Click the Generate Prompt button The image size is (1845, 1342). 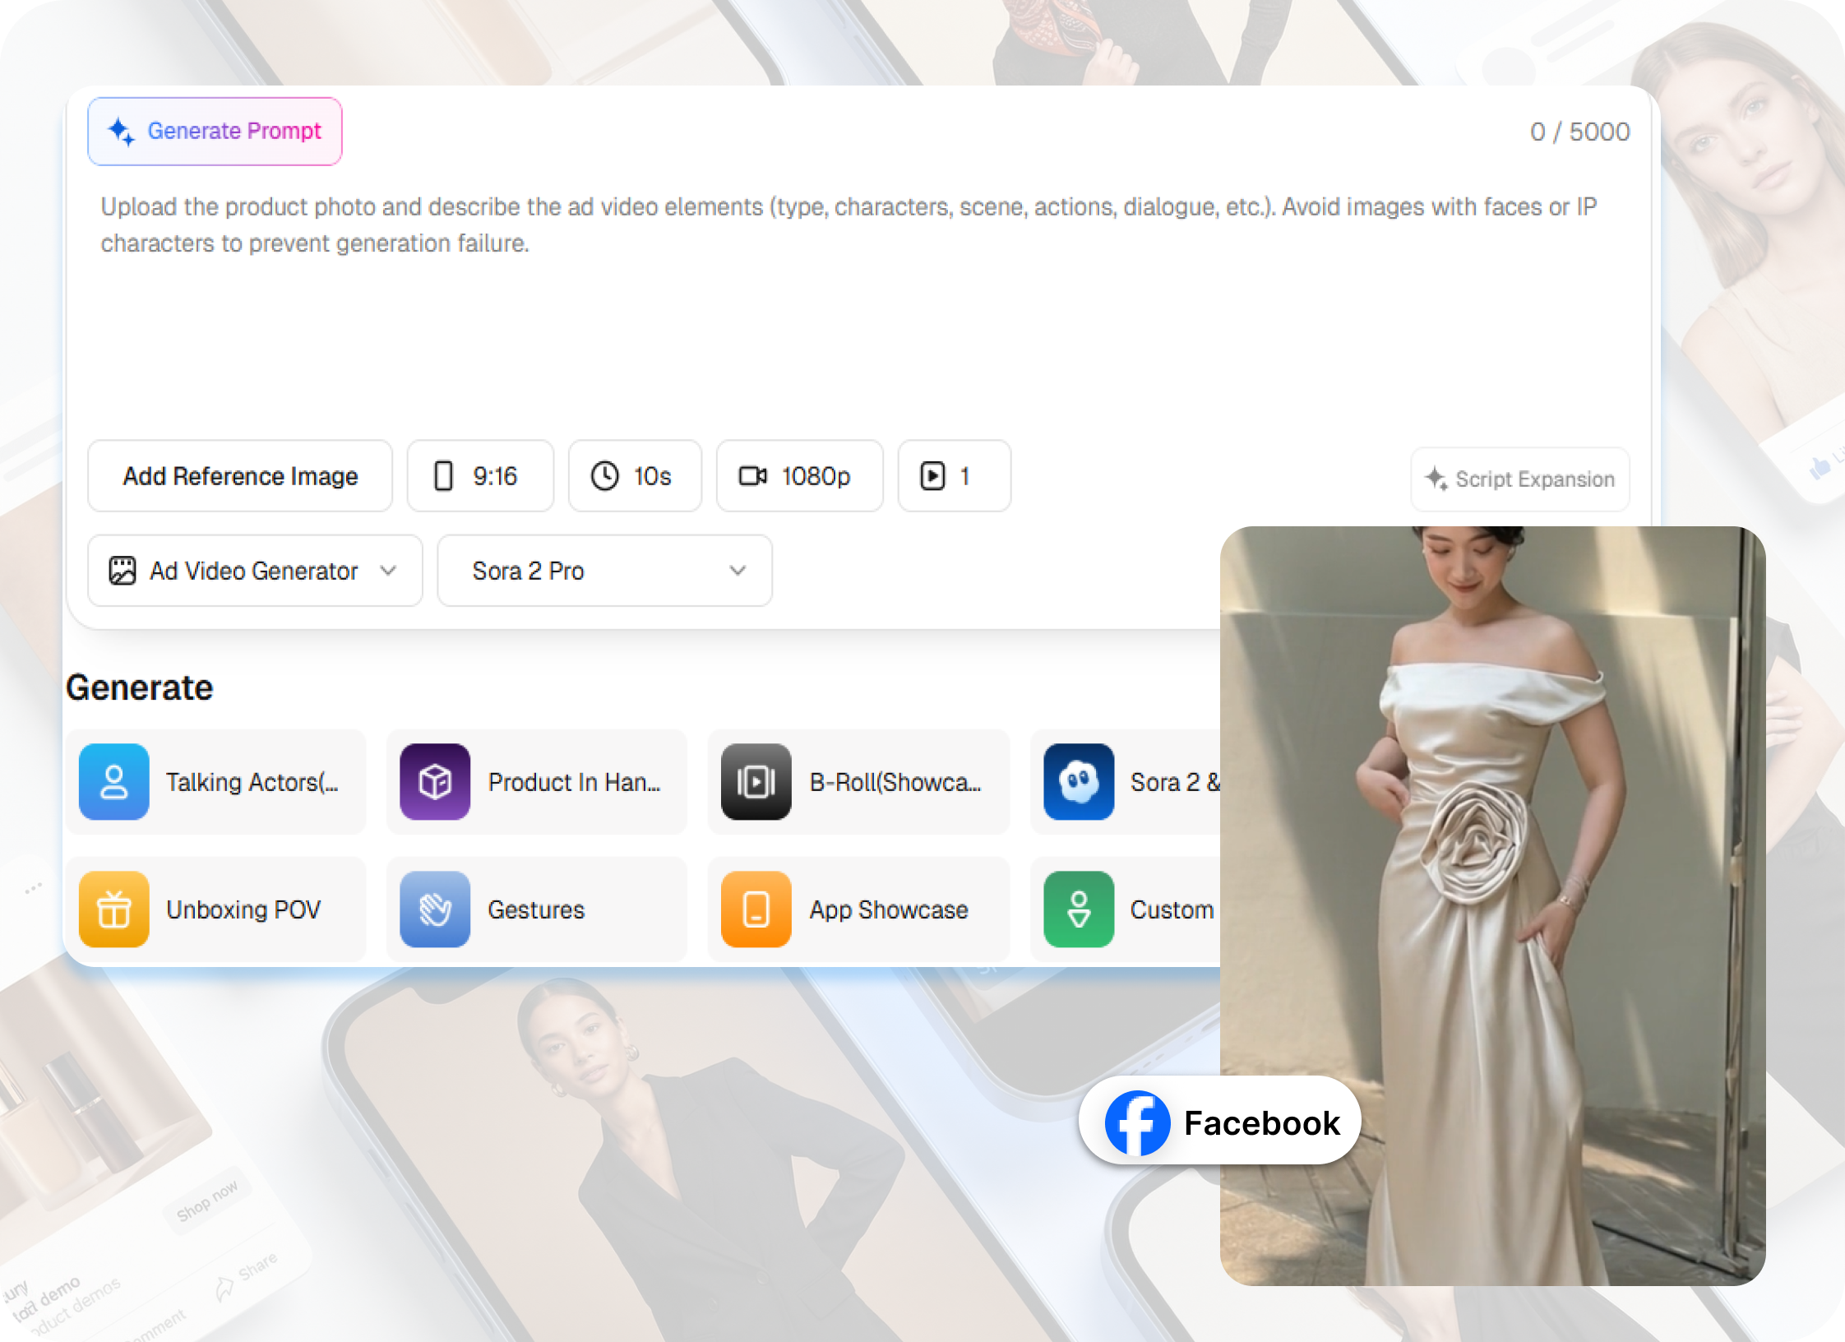(x=215, y=132)
